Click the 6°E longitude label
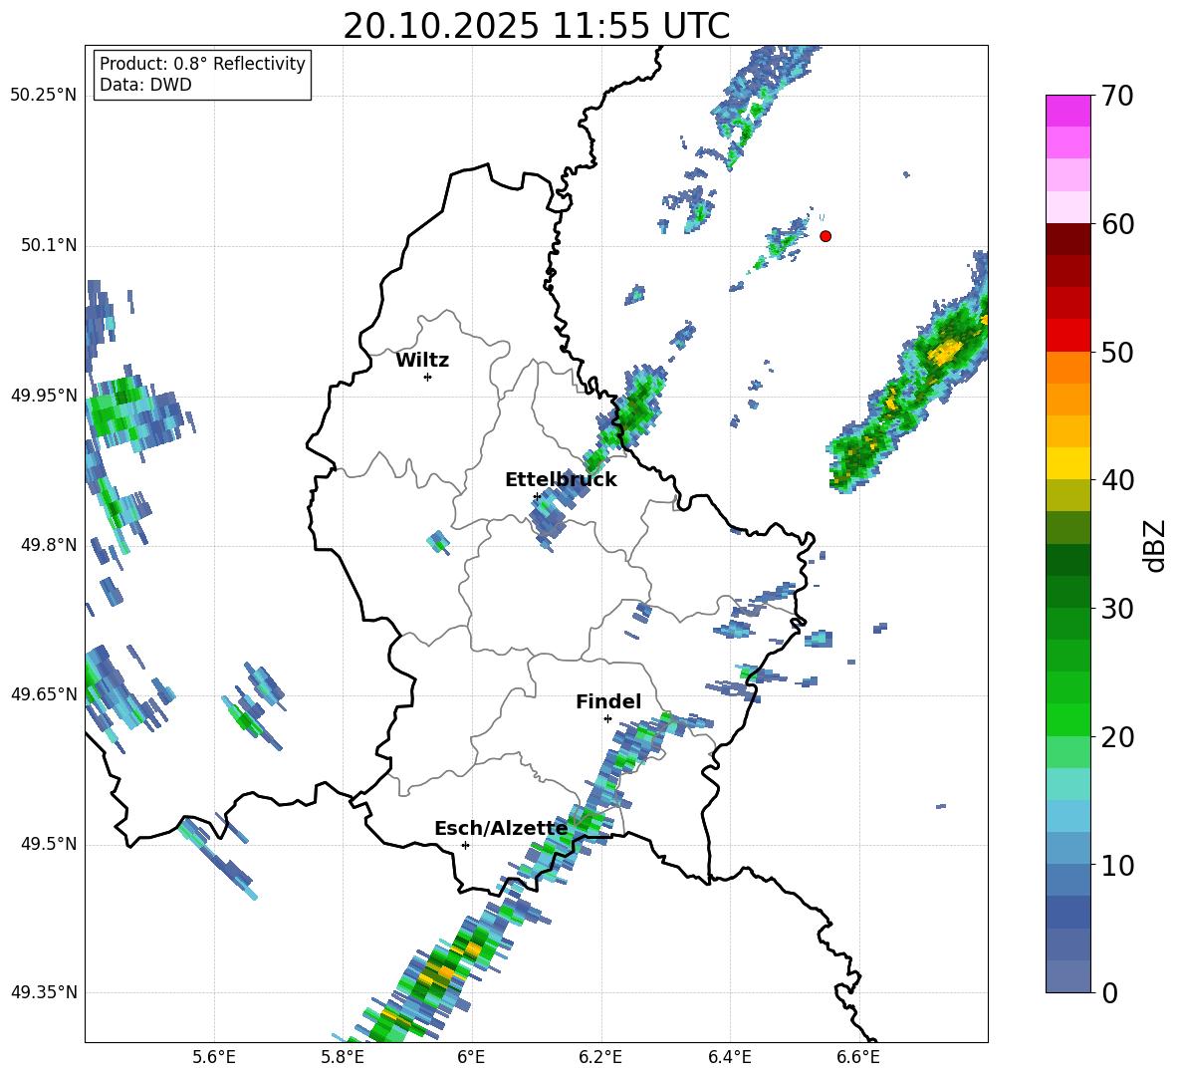 tap(471, 1057)
